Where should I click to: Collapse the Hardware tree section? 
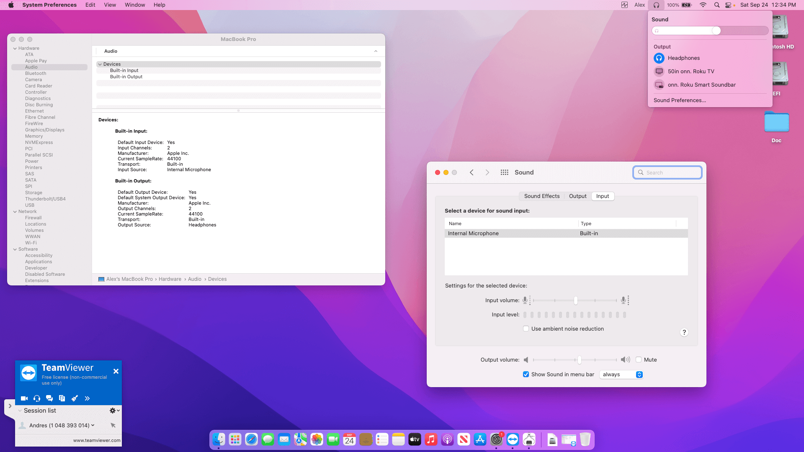15,49
